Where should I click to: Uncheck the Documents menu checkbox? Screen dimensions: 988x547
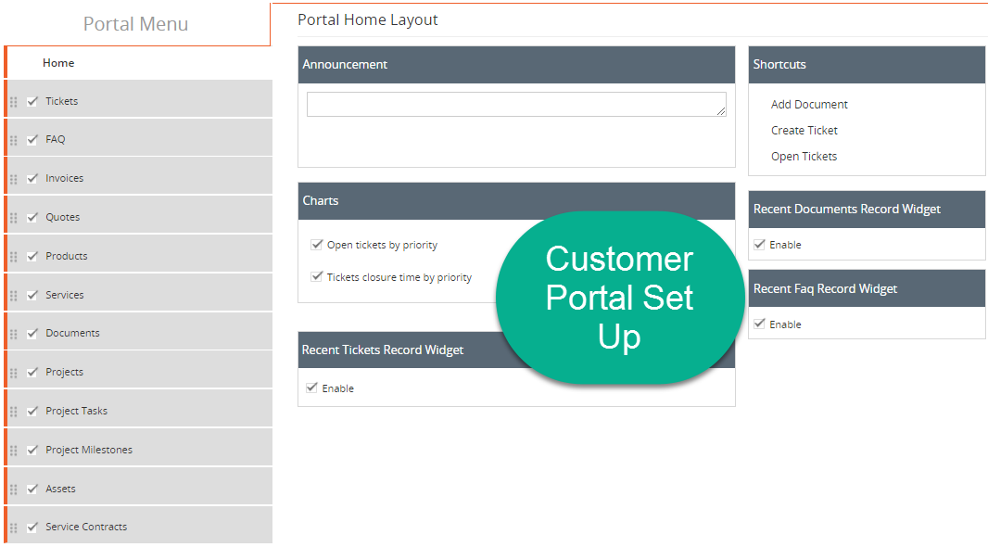32,333
